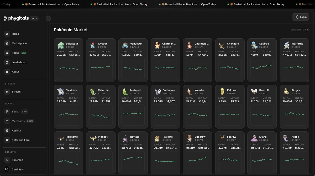
Task: Click the Social chat icon
Action: point(7,112)
